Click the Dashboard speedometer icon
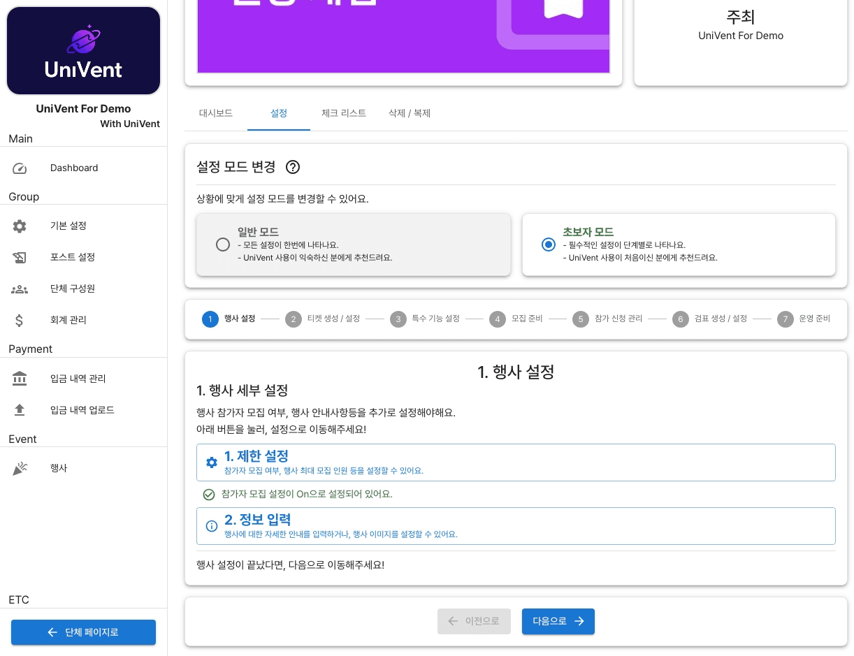This screenshot has width=854, height=656. tap(20, 168)
